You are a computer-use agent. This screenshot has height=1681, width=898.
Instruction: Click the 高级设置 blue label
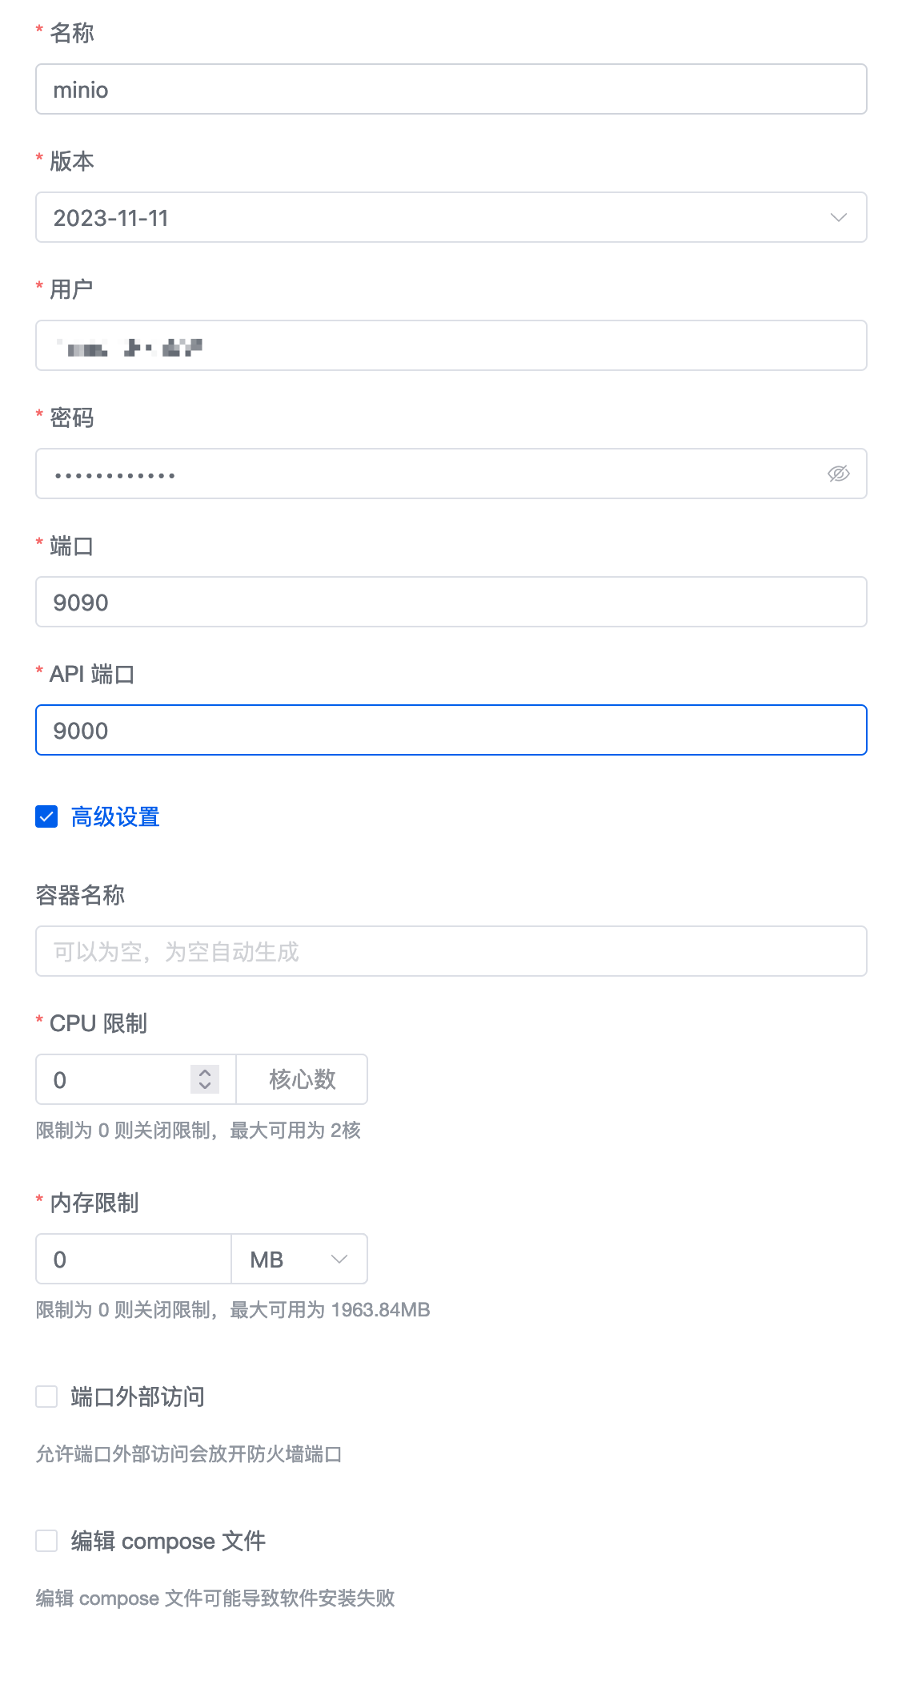(115, 816)
